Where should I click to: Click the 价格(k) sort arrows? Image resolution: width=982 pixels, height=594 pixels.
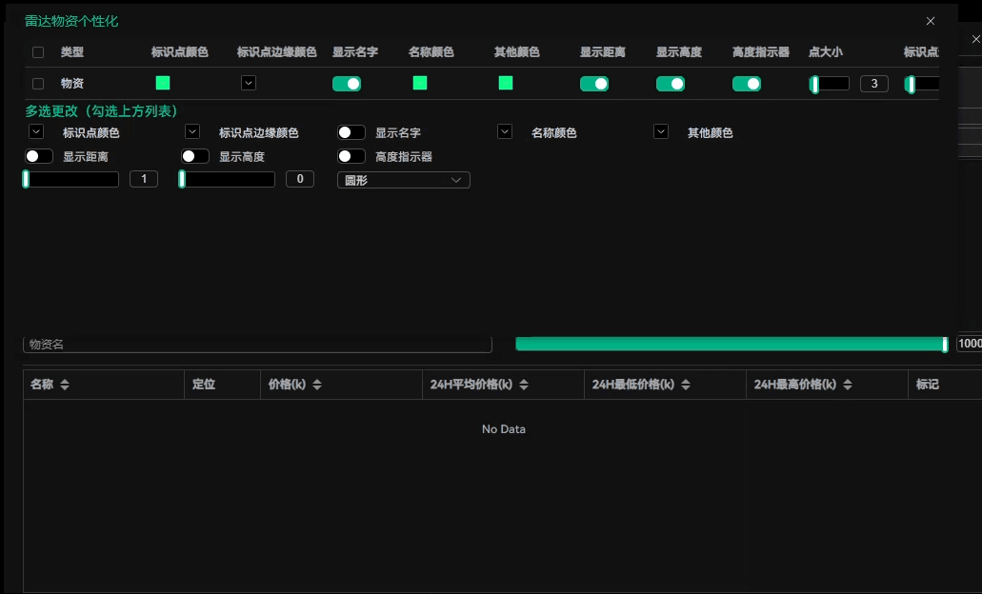(317, 385)
